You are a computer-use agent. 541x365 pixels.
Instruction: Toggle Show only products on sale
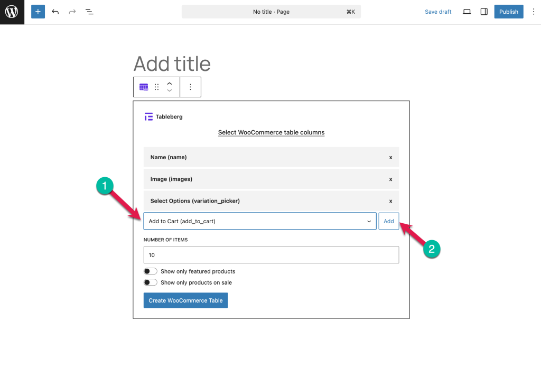coord(151,282)
